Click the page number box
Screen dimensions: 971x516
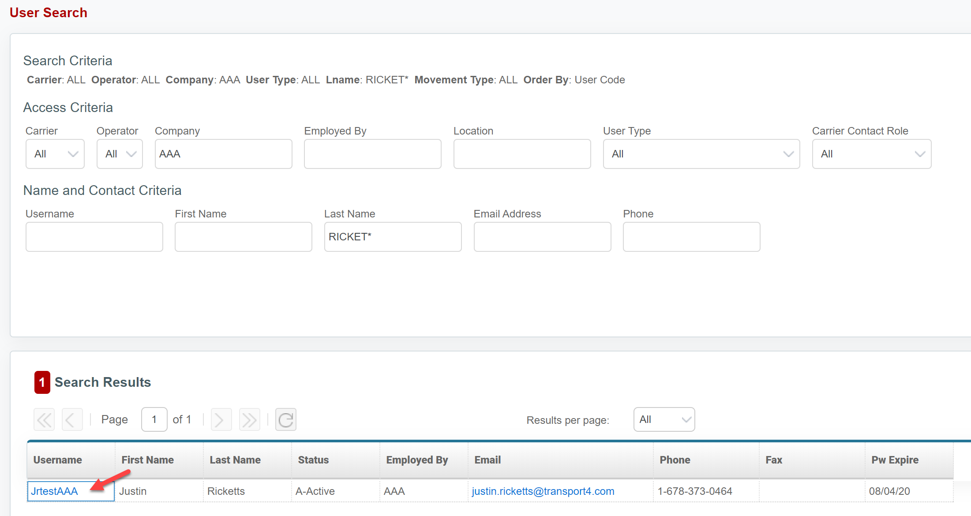[x=154, y=419]
